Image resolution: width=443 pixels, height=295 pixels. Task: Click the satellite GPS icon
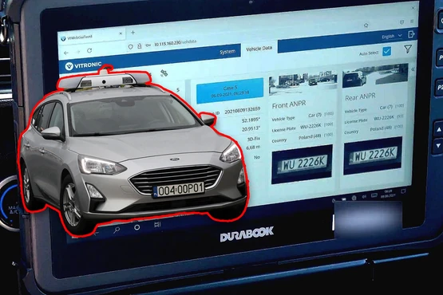click(164, 73)
